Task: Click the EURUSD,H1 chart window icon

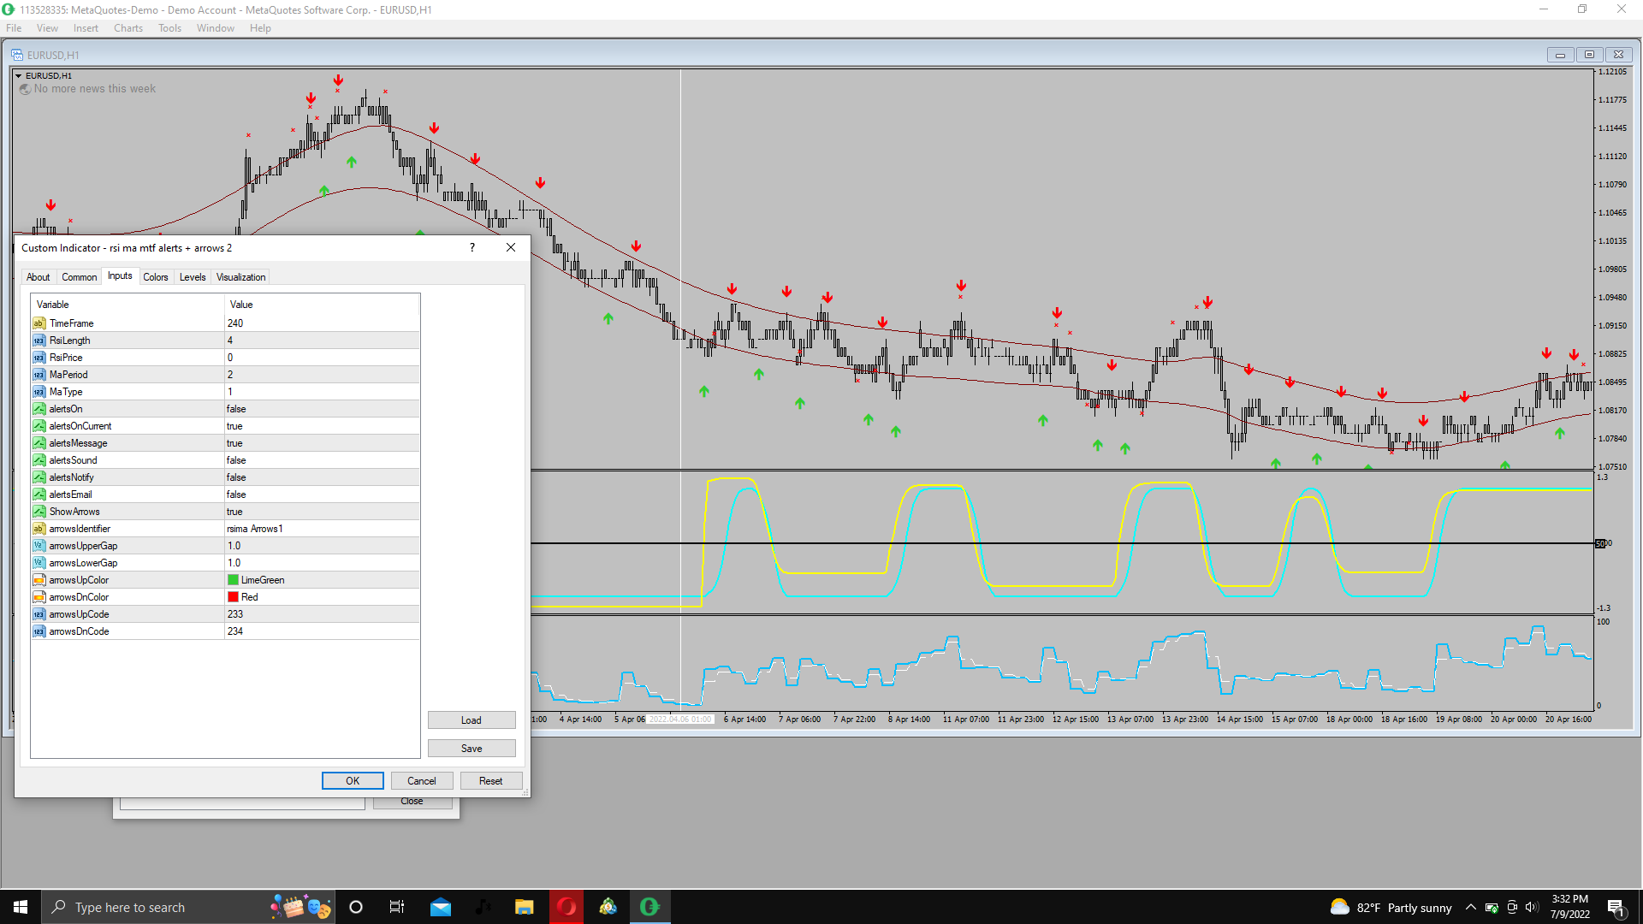Action: pyautogui.click(x=17, y=55)
